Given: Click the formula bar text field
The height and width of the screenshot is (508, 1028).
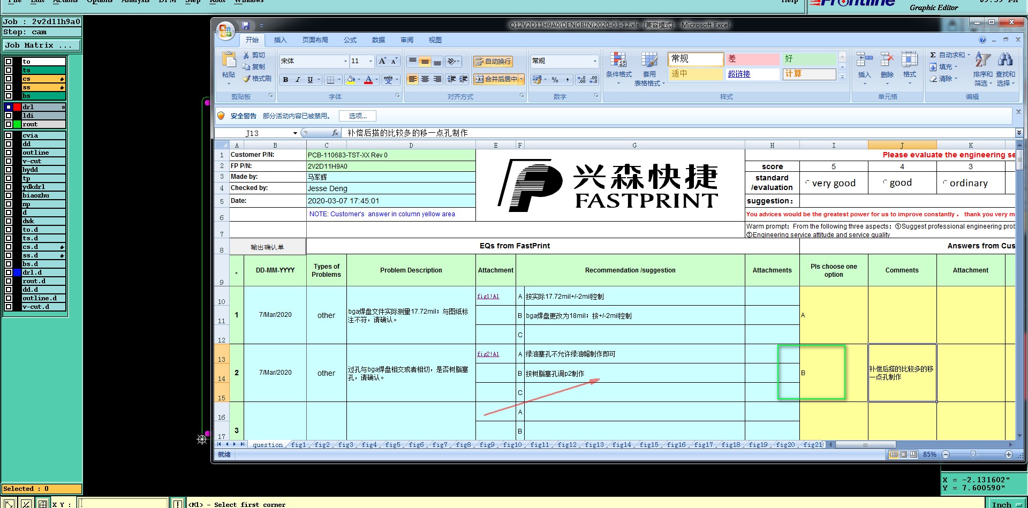Looking at the screenshot, I should tap(679, 133).
